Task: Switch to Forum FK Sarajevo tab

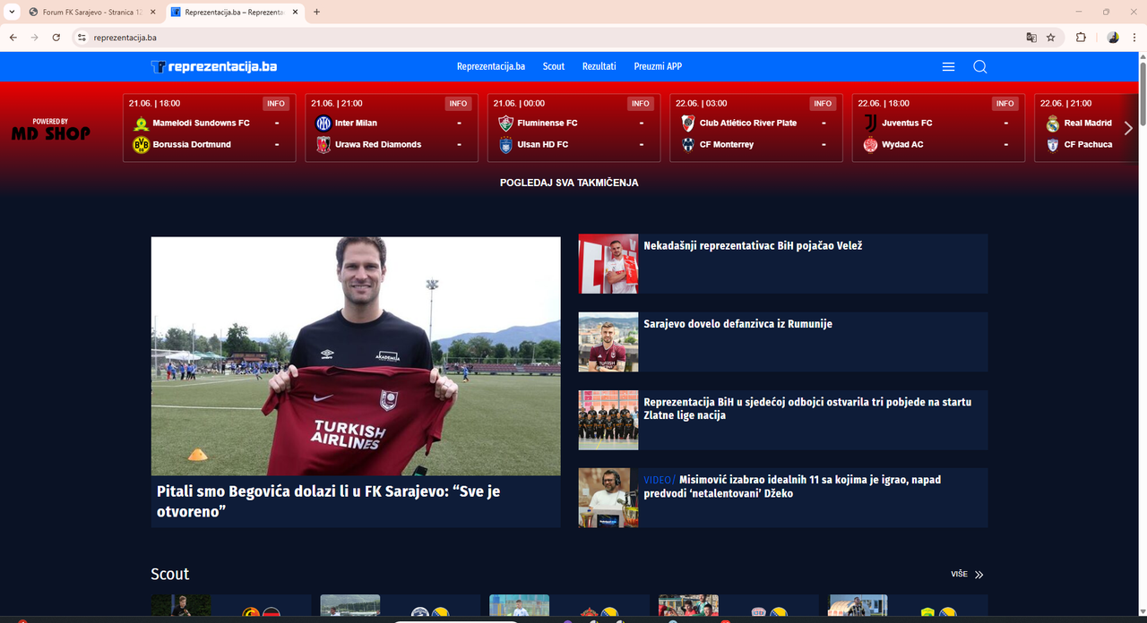Action: pyautogui.click(x=91, y=12)
